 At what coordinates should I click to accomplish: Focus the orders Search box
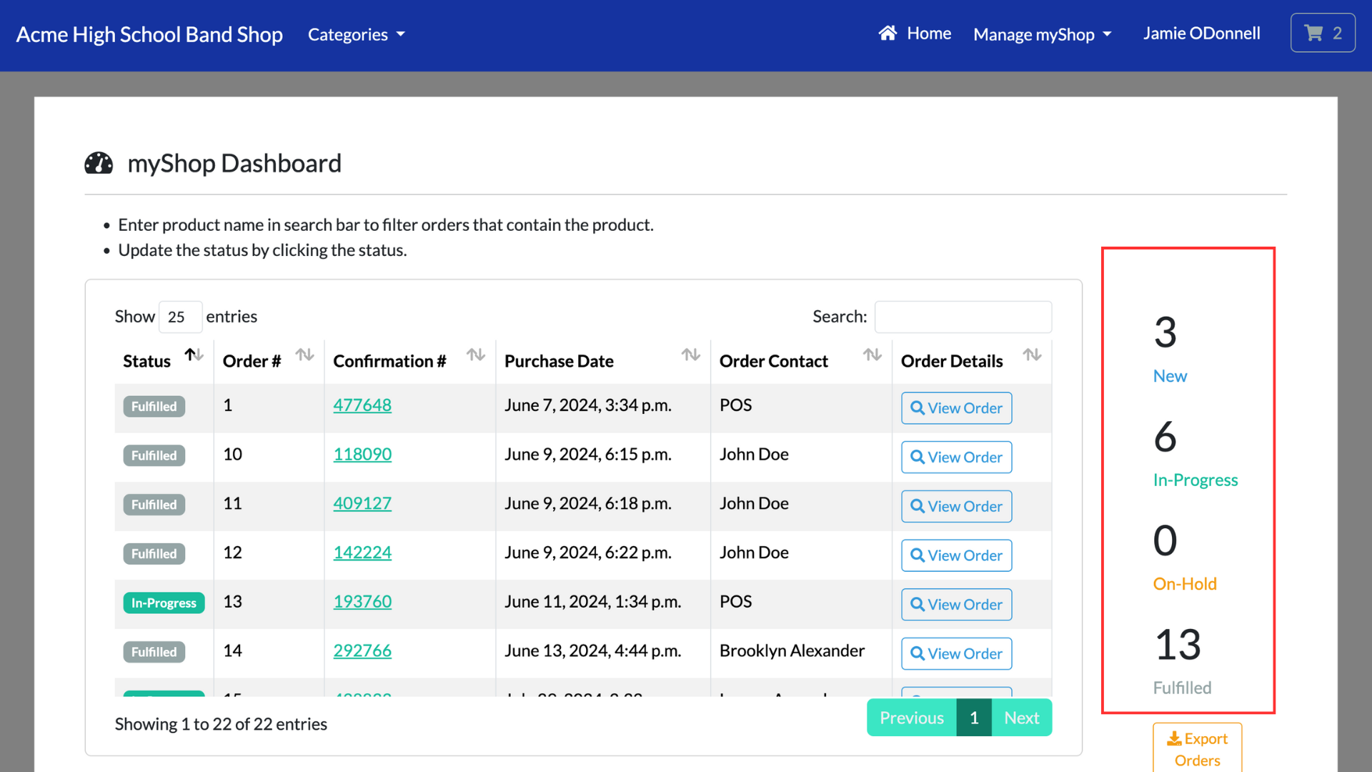click(963, 317)
